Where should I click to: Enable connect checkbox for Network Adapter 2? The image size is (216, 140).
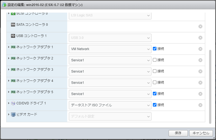click(155, 60)
